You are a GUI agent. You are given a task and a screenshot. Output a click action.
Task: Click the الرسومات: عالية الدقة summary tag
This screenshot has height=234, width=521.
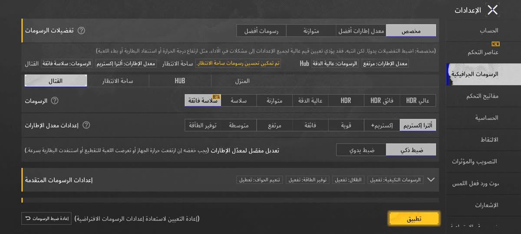335,63
